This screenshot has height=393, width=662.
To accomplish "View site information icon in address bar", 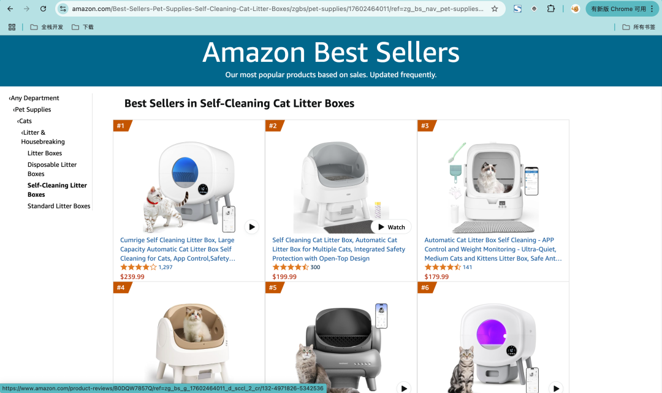I will tap(63, 9).
